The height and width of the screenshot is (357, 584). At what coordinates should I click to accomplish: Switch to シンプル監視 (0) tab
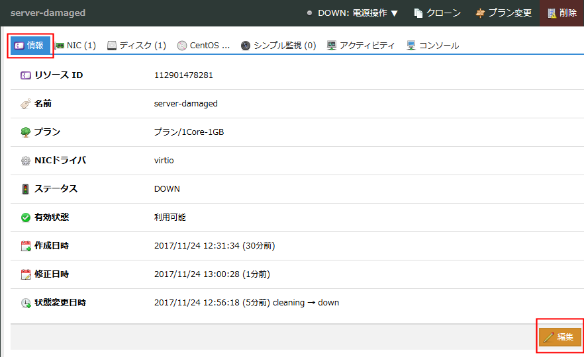[278, 46]
